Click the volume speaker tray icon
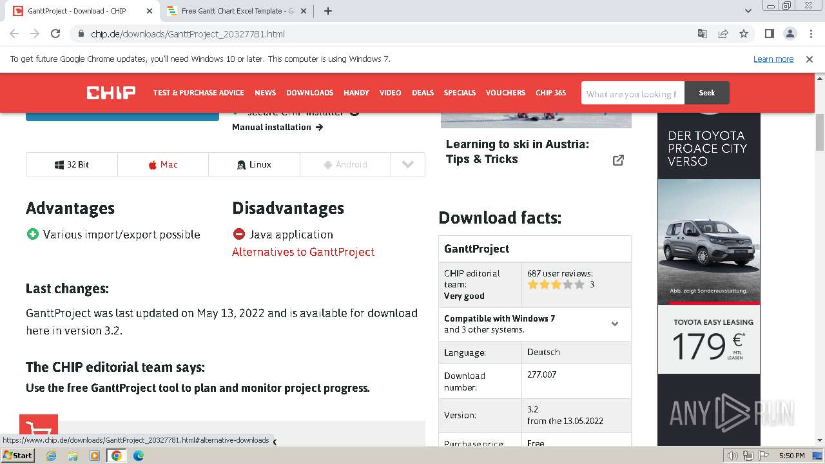 pyautogui.click(x=733, y=456)
